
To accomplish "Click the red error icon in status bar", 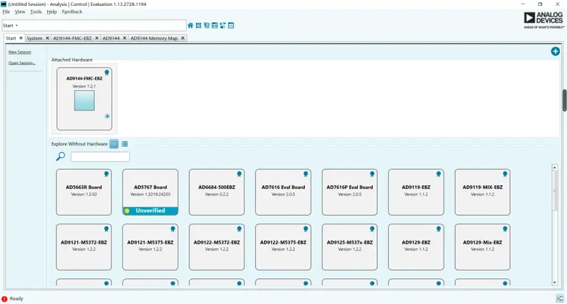I will (x=5, y=299).
